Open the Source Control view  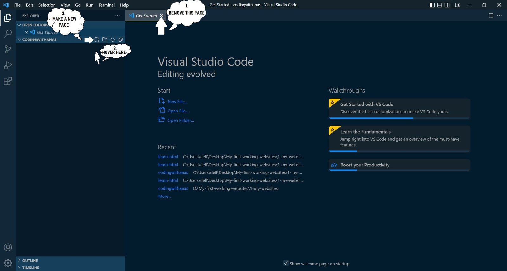8,49
